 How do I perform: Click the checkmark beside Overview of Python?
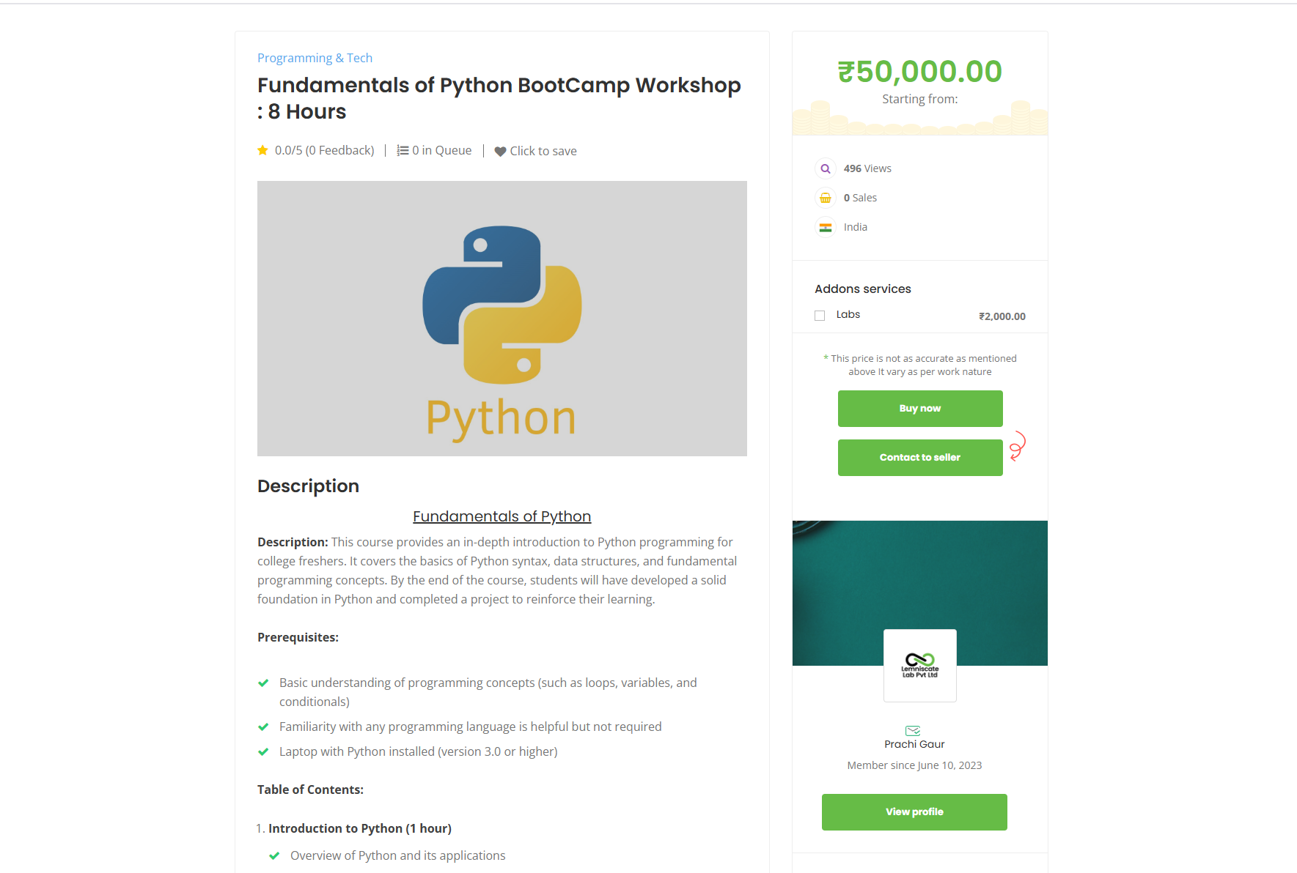(x=274, y=856)
